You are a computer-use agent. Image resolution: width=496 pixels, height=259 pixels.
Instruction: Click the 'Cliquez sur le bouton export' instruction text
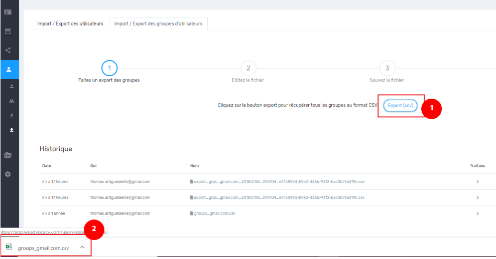tap(298, 105)
